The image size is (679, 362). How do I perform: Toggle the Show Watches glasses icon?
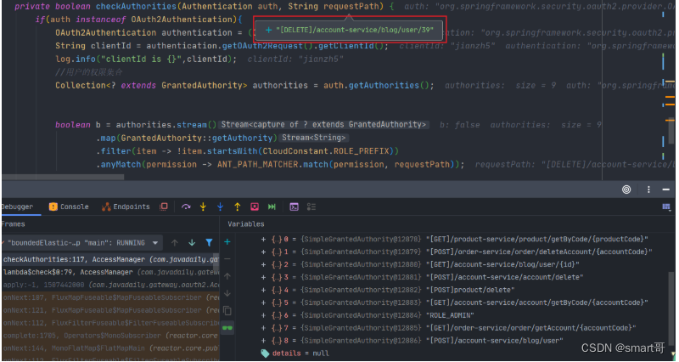pyautogui.click(x=227, y=328)
